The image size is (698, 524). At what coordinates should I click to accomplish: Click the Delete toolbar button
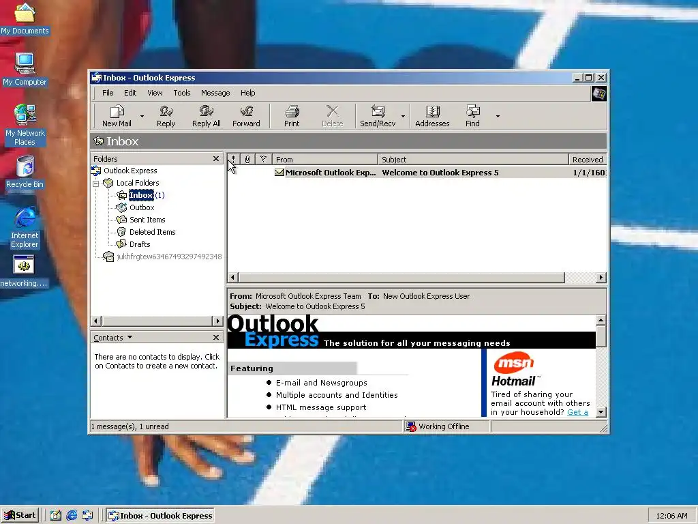[332, 116]
